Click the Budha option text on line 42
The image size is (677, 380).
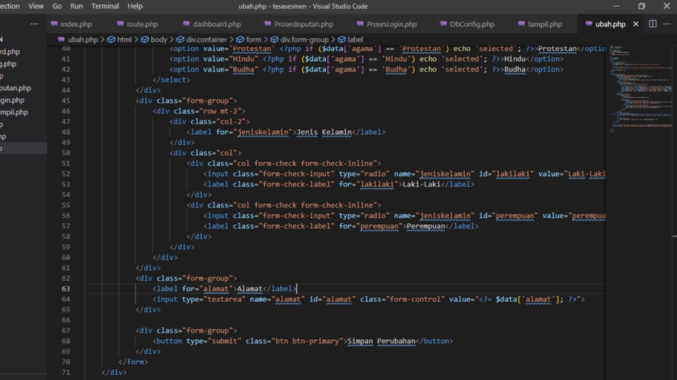(x=515, y=70)
